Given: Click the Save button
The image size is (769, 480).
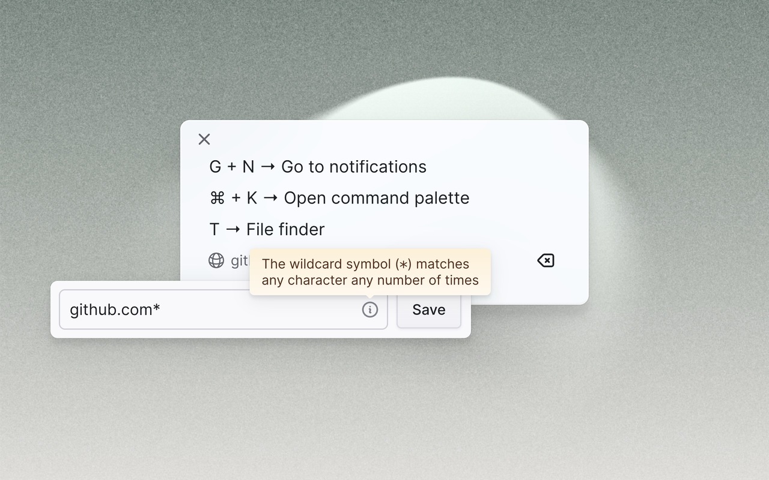Looking at the screenshot, I should pos(429,310).
